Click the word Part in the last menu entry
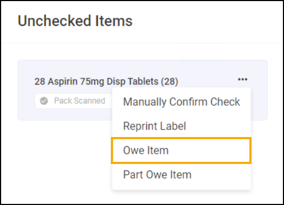284x205 pixels. click(x=133, y=175)
